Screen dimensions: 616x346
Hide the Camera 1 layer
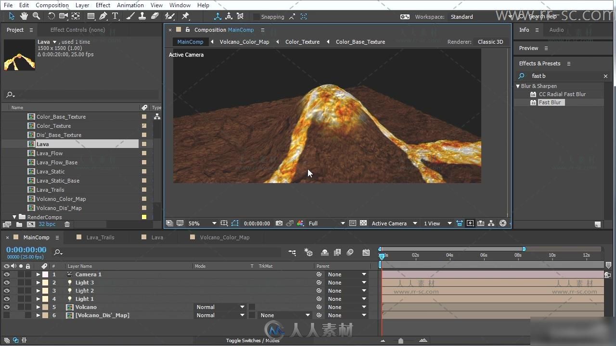(7, 274)
